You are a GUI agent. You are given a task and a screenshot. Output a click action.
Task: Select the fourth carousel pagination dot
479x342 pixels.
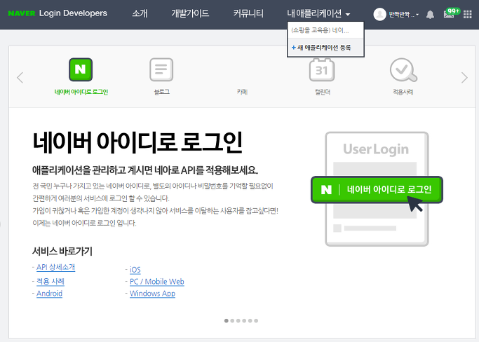point(244,321)
